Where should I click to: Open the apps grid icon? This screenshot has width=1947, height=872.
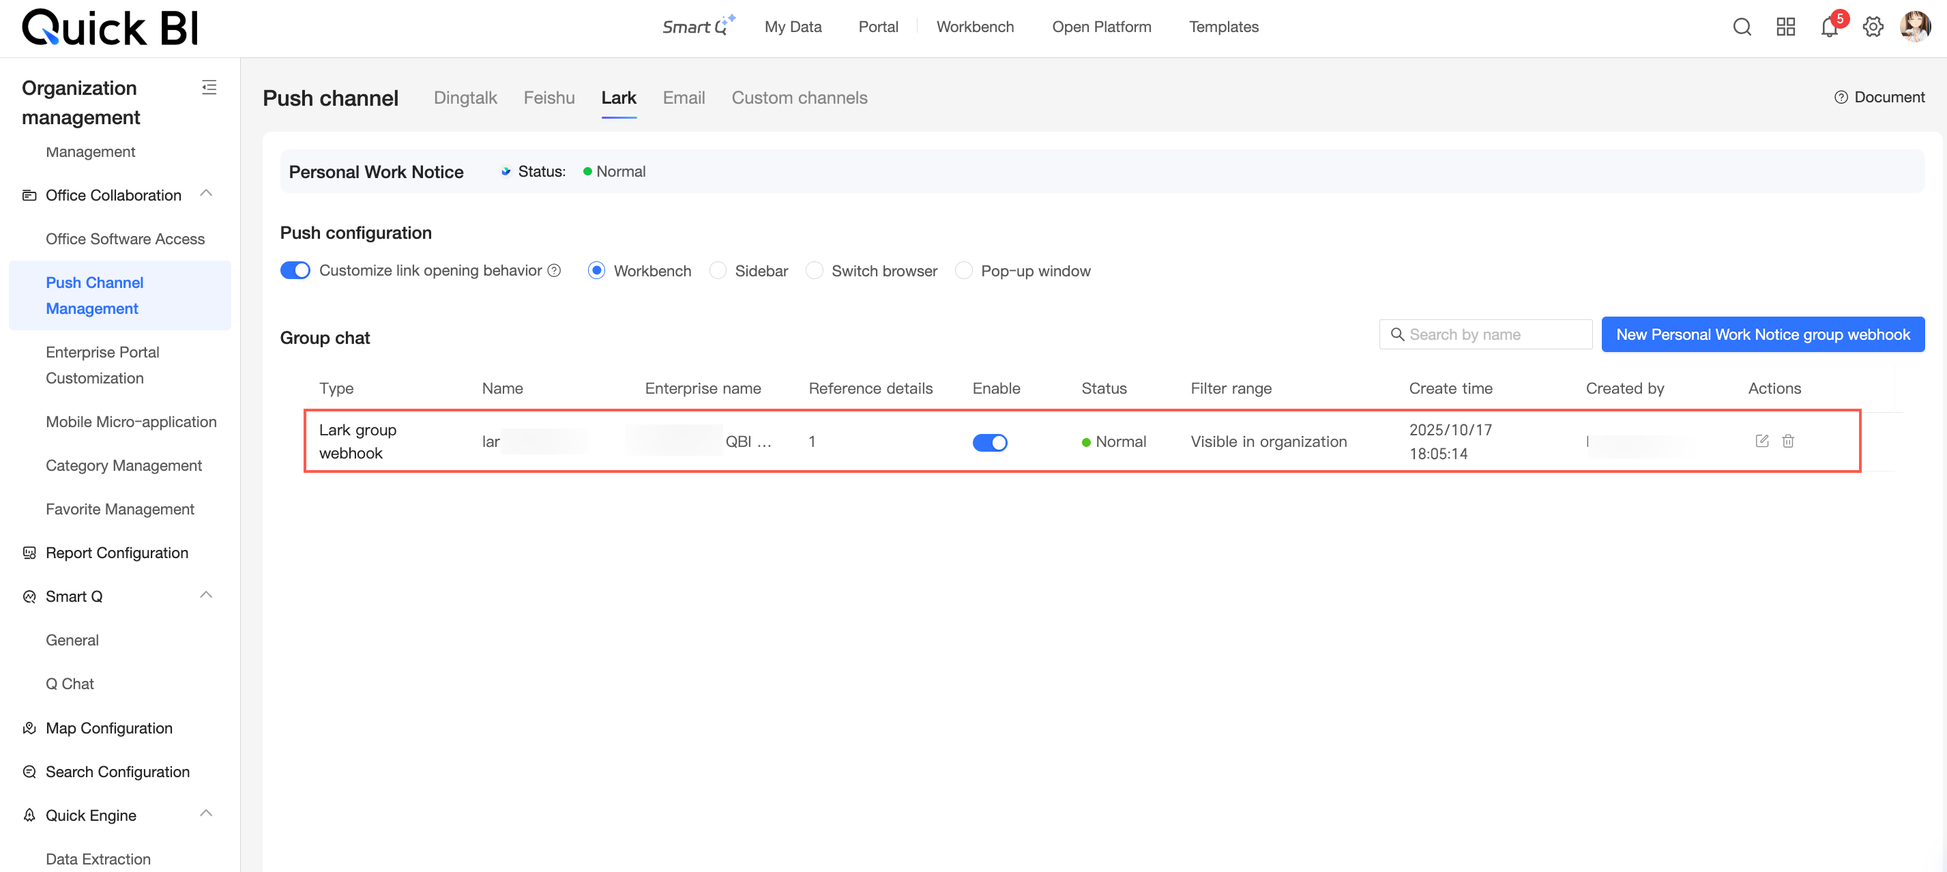coord(1785,27)
